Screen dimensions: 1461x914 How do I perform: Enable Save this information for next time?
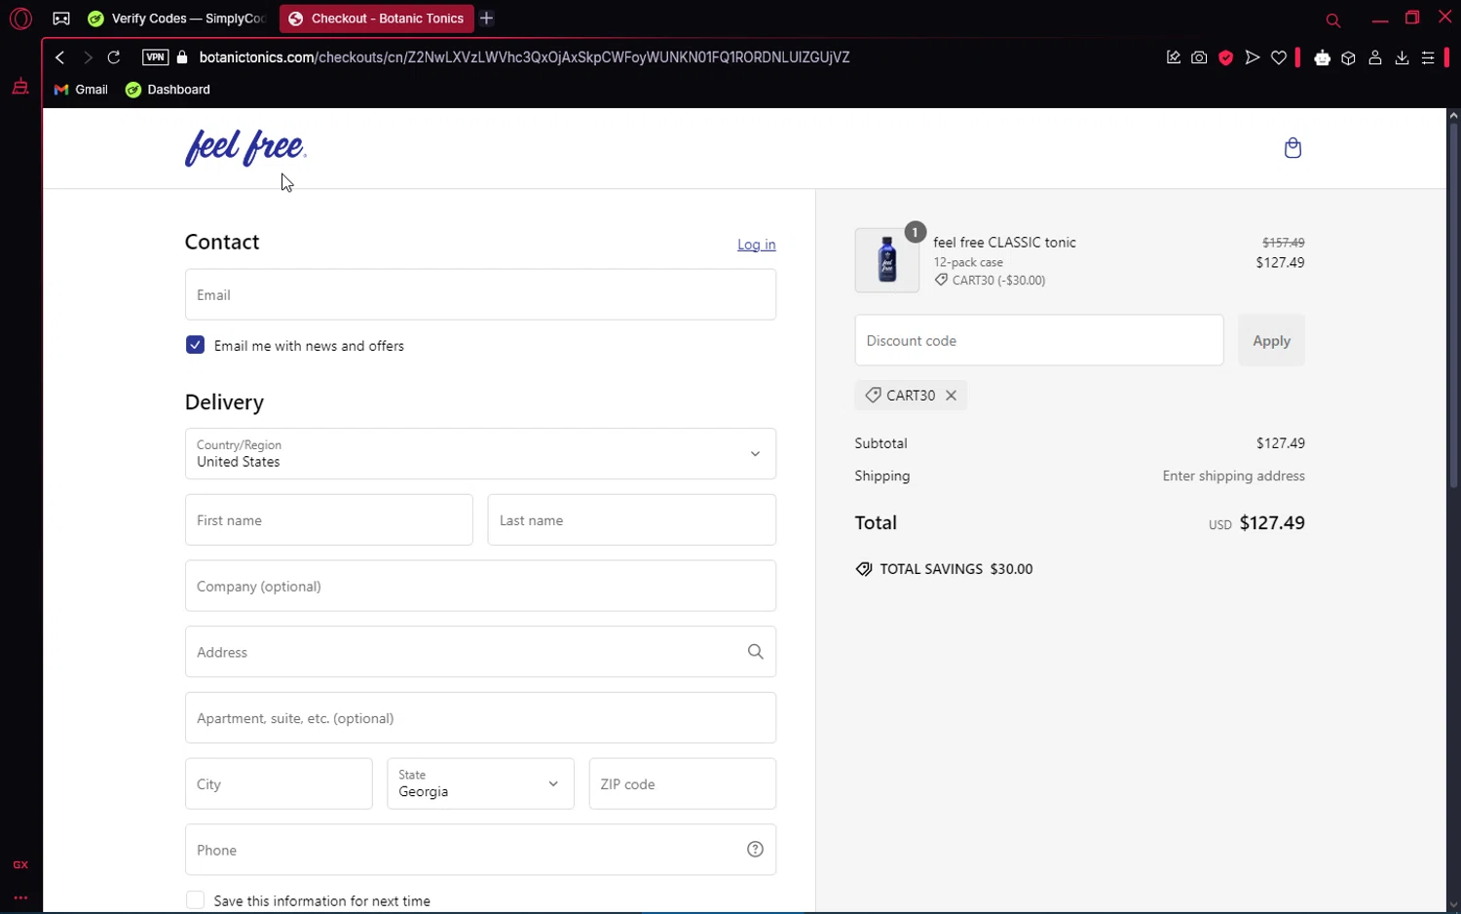pyautogui.click(x=195, y=900)
